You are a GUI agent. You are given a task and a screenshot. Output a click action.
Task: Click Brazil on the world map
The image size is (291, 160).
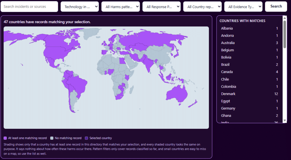[x=77, y=84]
